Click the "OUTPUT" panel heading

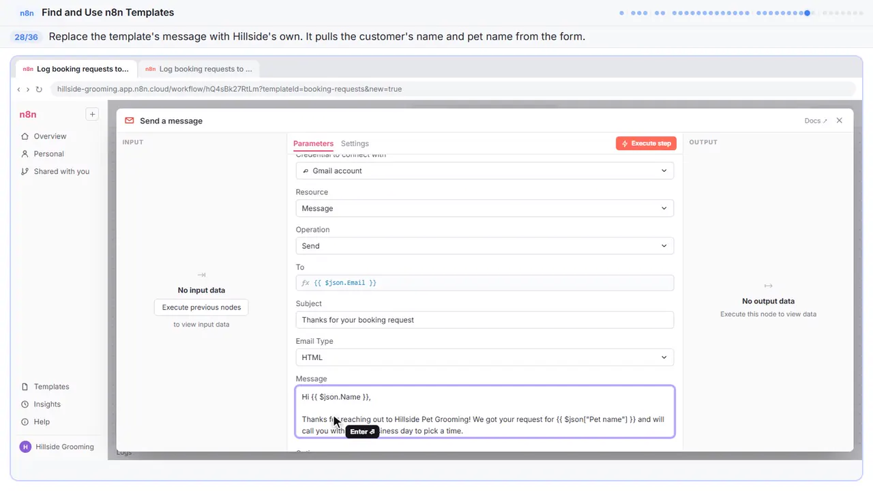[x=703, y=143]
